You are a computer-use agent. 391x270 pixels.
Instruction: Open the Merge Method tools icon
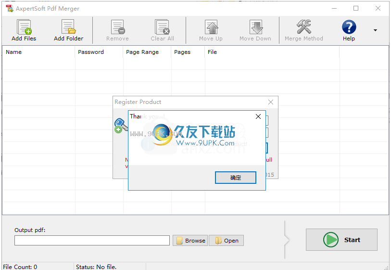click(304, 27)
